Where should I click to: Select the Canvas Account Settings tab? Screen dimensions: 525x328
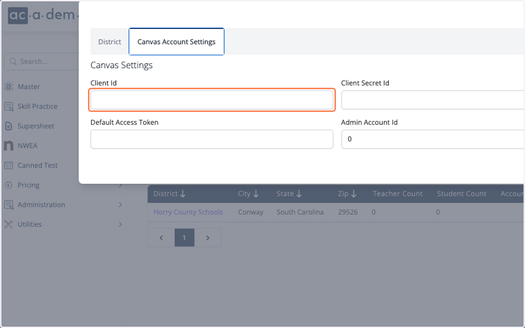(x=176, y=42)
